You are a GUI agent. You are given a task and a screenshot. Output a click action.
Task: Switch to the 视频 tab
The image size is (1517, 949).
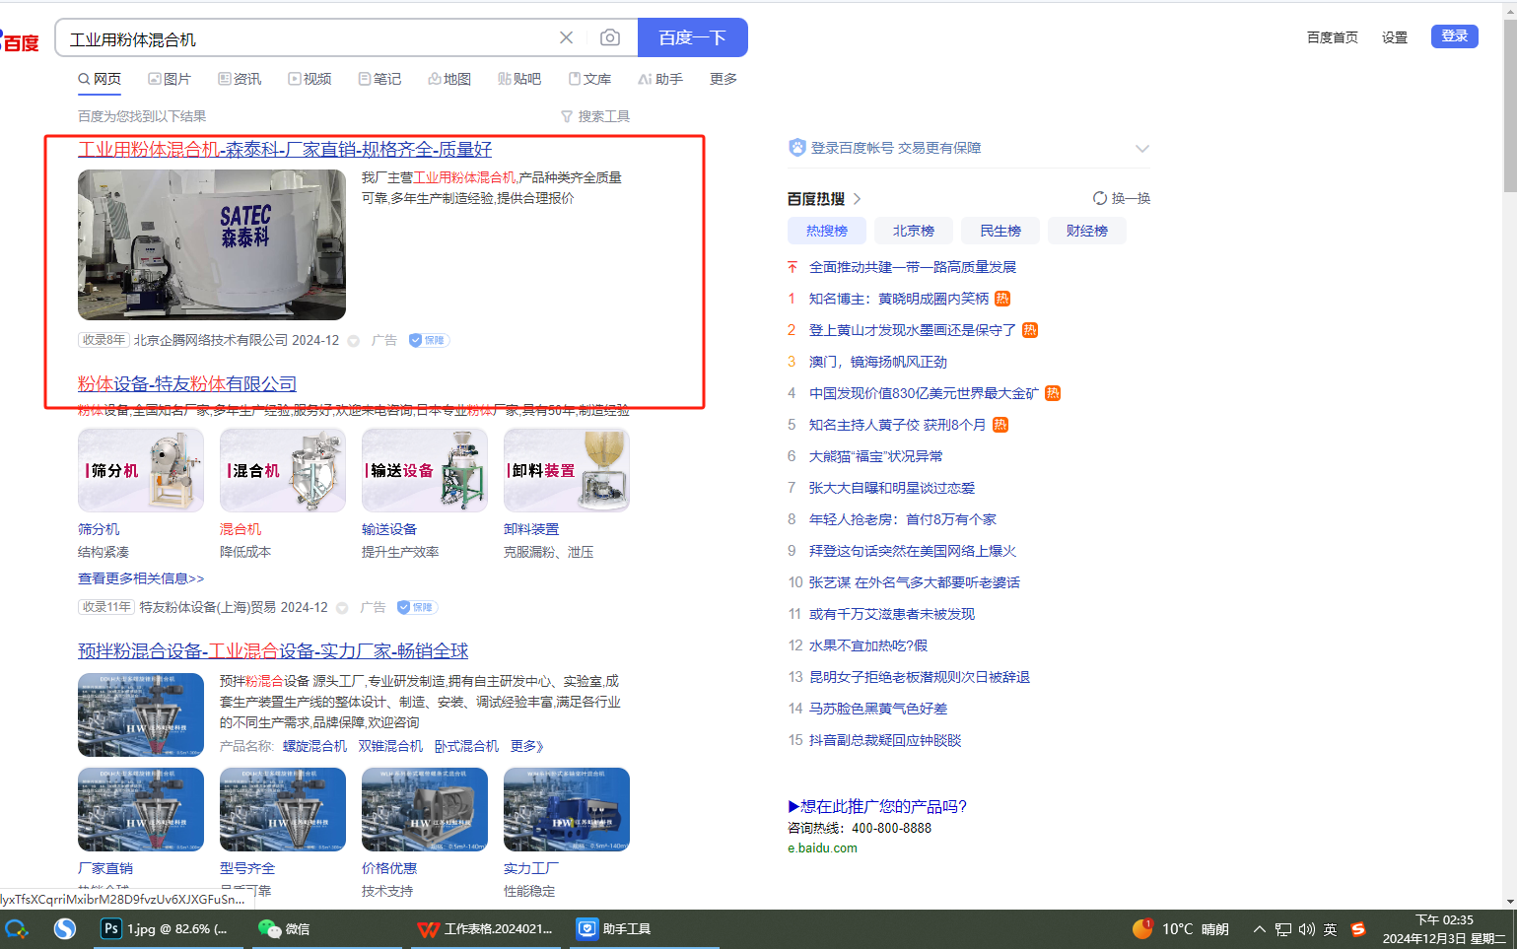tap(310, 79)
